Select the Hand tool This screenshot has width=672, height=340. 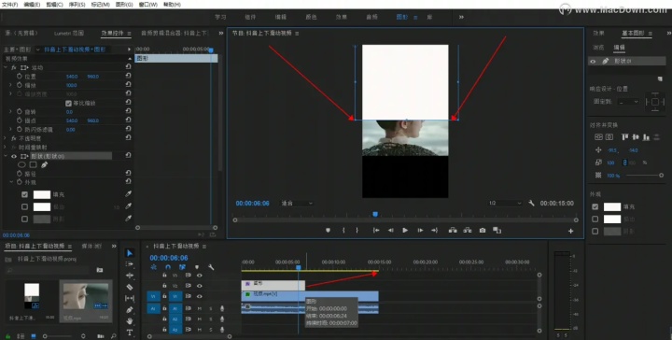[130, 320]
